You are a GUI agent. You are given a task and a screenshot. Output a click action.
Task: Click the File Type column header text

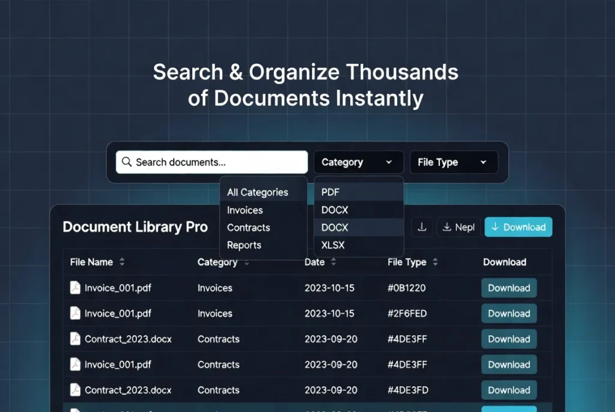tap(407, 262)
